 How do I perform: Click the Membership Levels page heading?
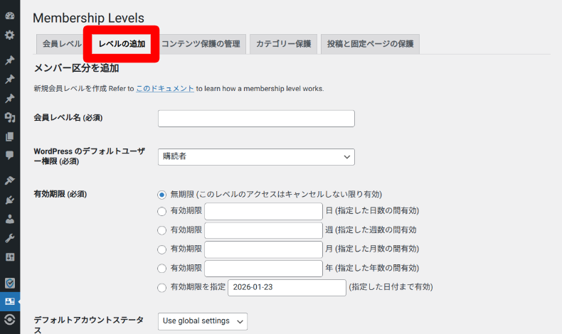tap(88, 18)
